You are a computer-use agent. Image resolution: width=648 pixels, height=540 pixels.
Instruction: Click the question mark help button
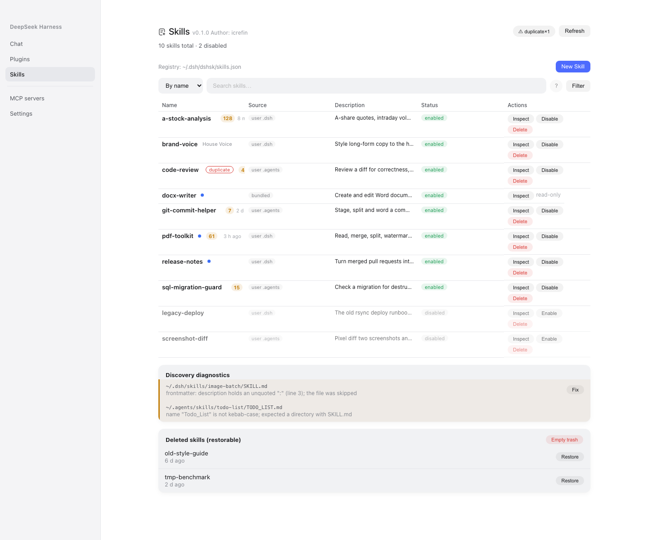point(556,86)
